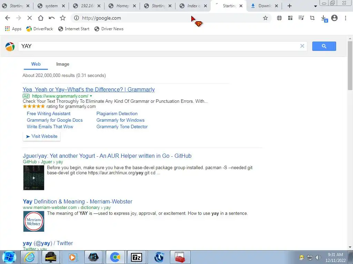Launch 7-Zip from the taskbar
This screenshot has height=264, width=353.
[137, 257]
